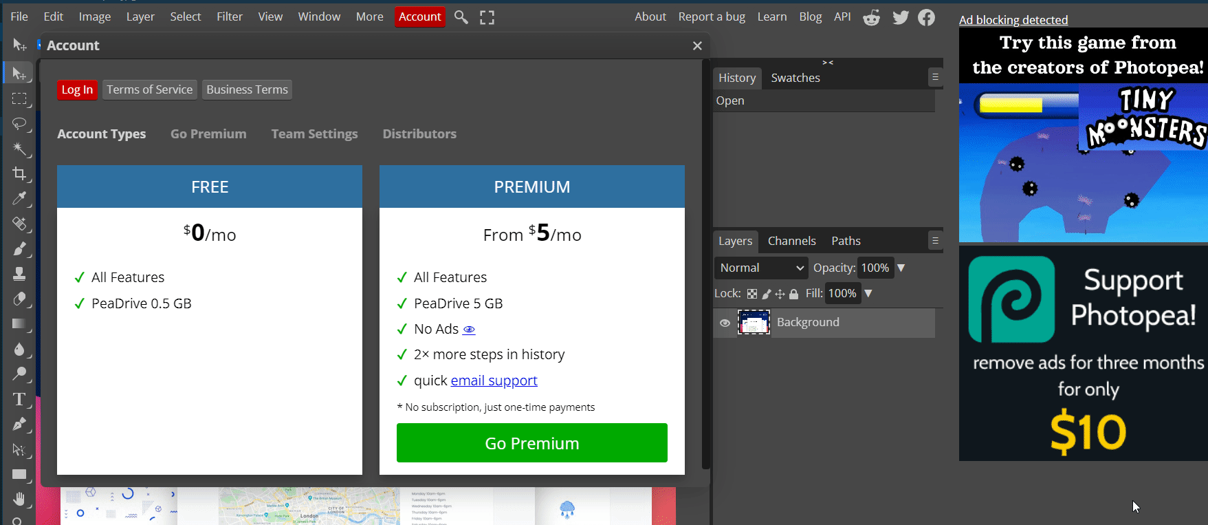The width and height of the screenshot is (1208, 525).
Task: Open Photopea's Twitter page icon
Action: point(901,17)
